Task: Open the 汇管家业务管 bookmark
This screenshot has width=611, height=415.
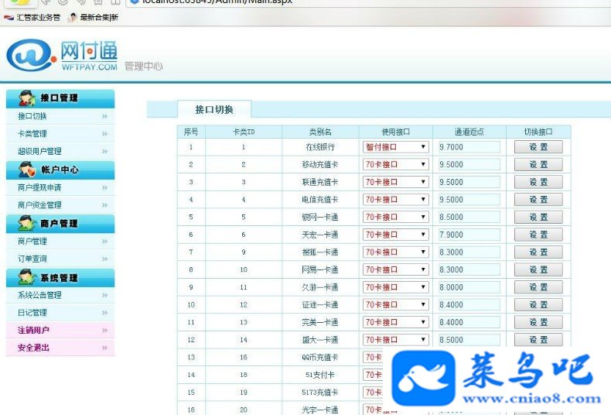Action: pos(32,17)
